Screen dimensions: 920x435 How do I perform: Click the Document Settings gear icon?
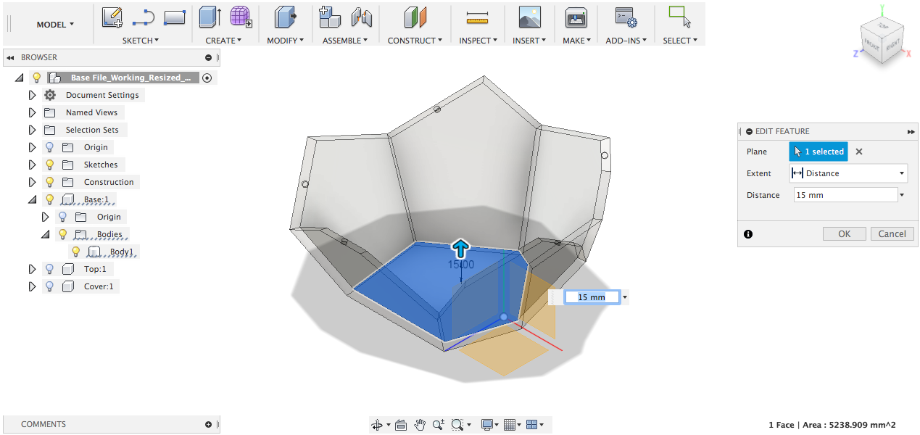50,95
